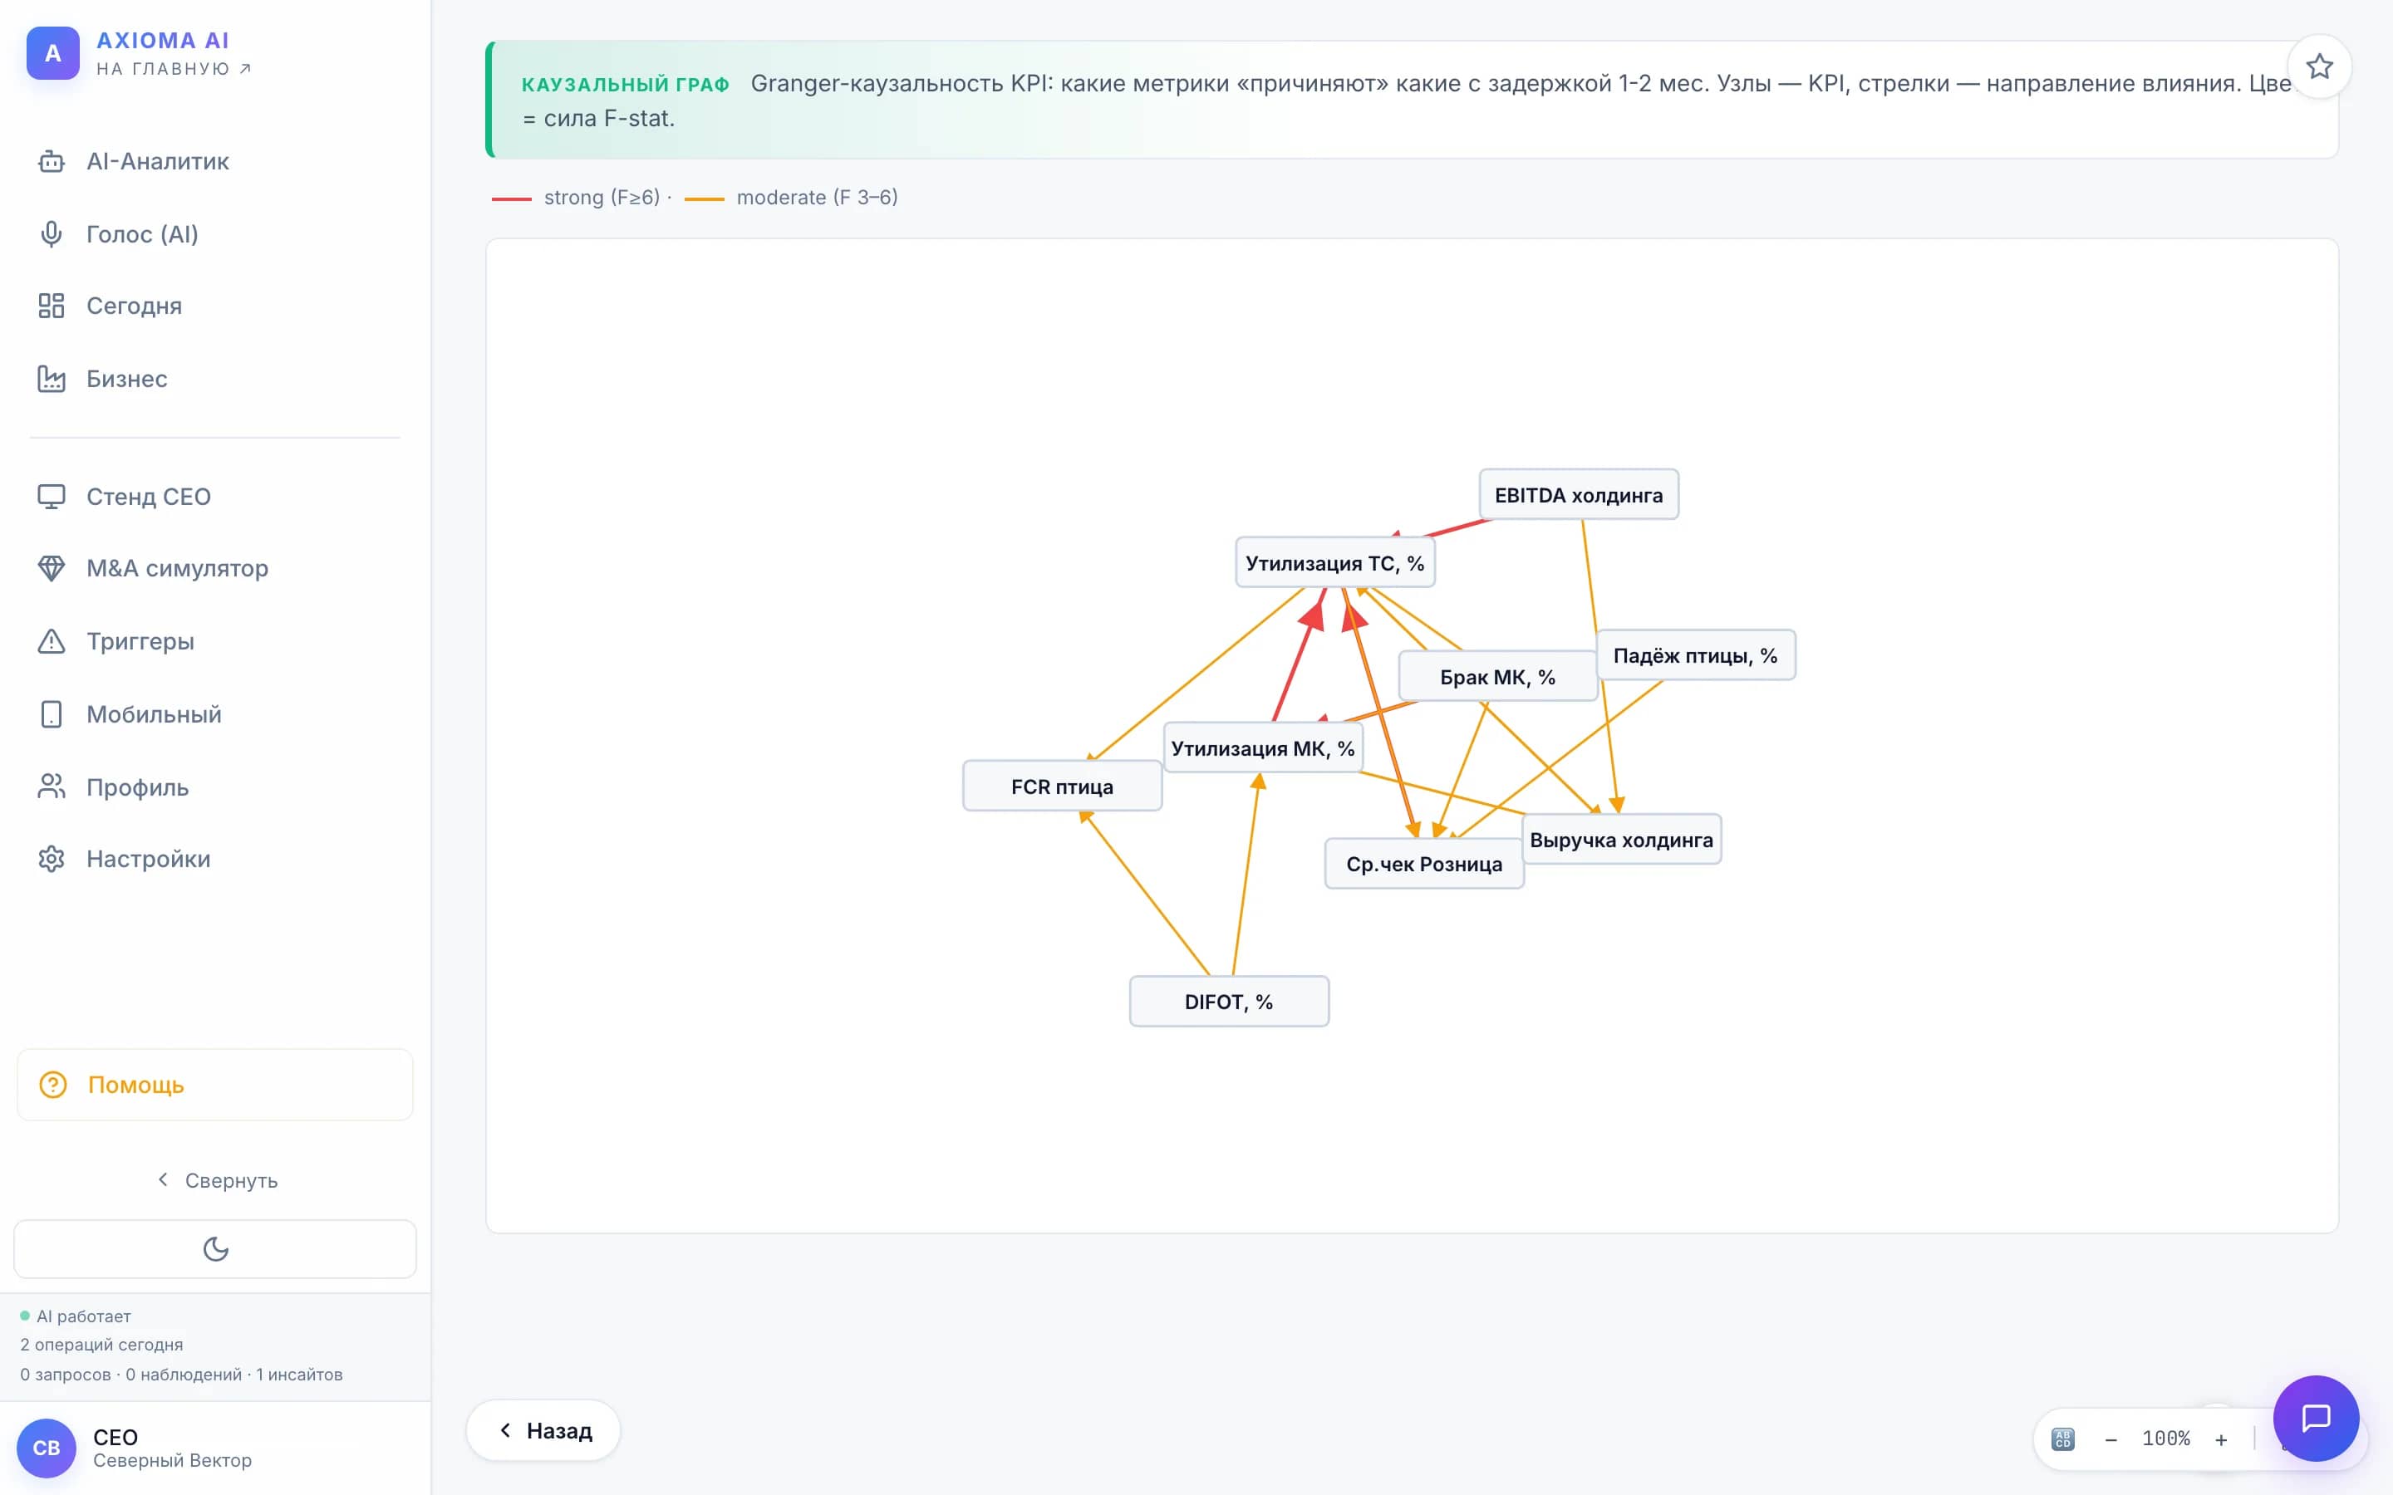Click the gear icon for Настройки

coord(52,860)
